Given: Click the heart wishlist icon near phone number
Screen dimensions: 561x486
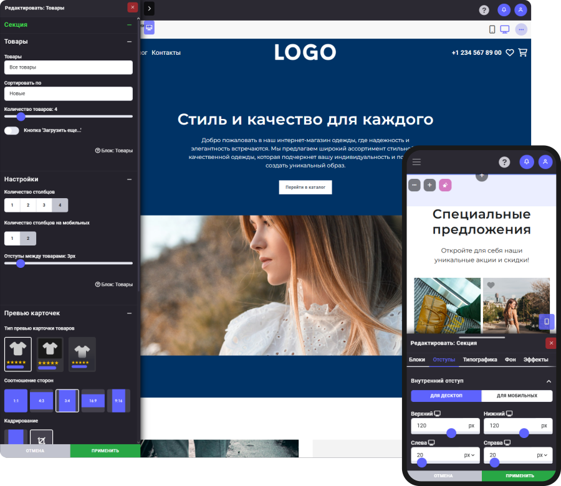Looking at the screenshot, I should [510, 53].
